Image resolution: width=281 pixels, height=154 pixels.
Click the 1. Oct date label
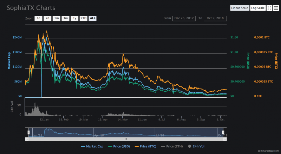click(221, 119)
